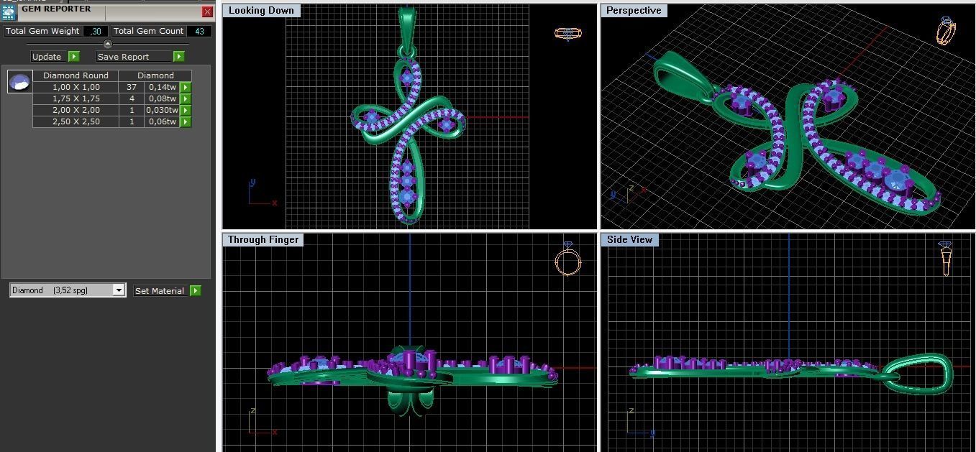The width and height of the screenshot is (976, 452).
Task: Select the '1,75 X 1,75' size cell
Action: (x=76, y=98)
